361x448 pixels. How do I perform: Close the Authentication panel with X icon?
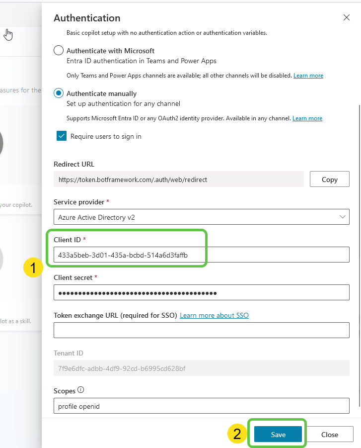click(346, 18)
